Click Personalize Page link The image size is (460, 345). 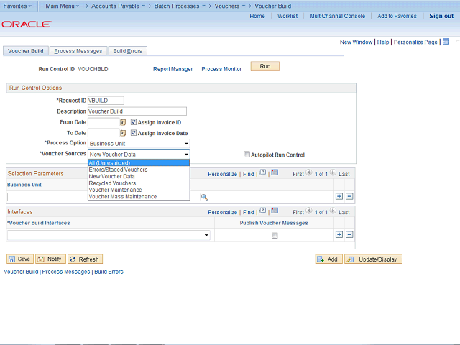(x=415, y=42)
